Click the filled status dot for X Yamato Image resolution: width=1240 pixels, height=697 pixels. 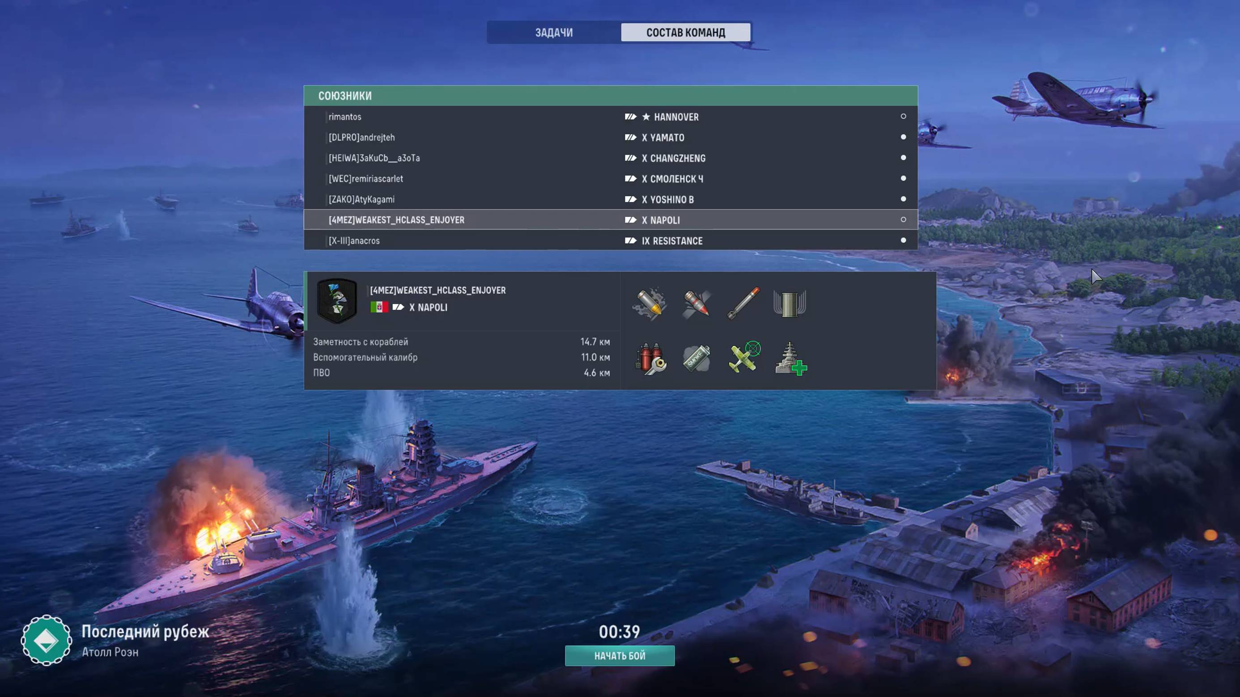pyautogui.click(x=903, y=137)
